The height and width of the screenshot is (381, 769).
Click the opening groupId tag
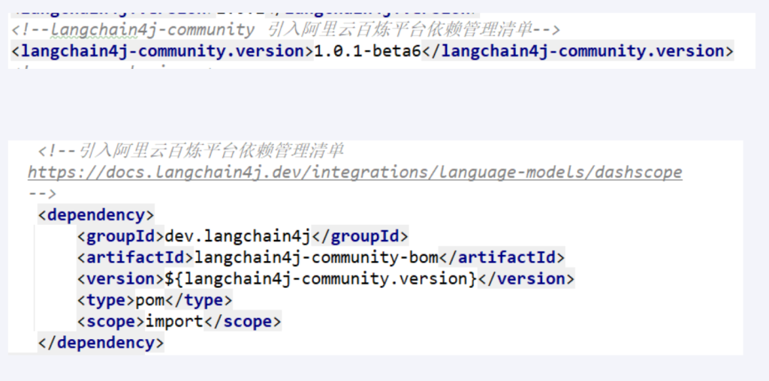[x=120, y=236]
